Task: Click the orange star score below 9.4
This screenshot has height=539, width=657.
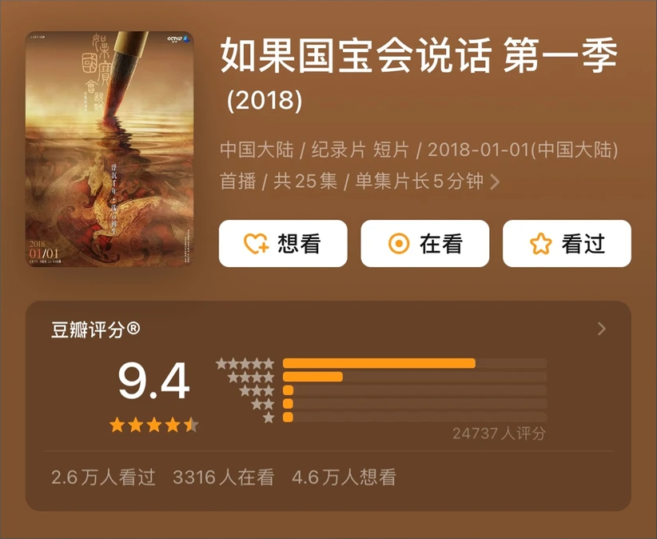Action: pos(153,425)
